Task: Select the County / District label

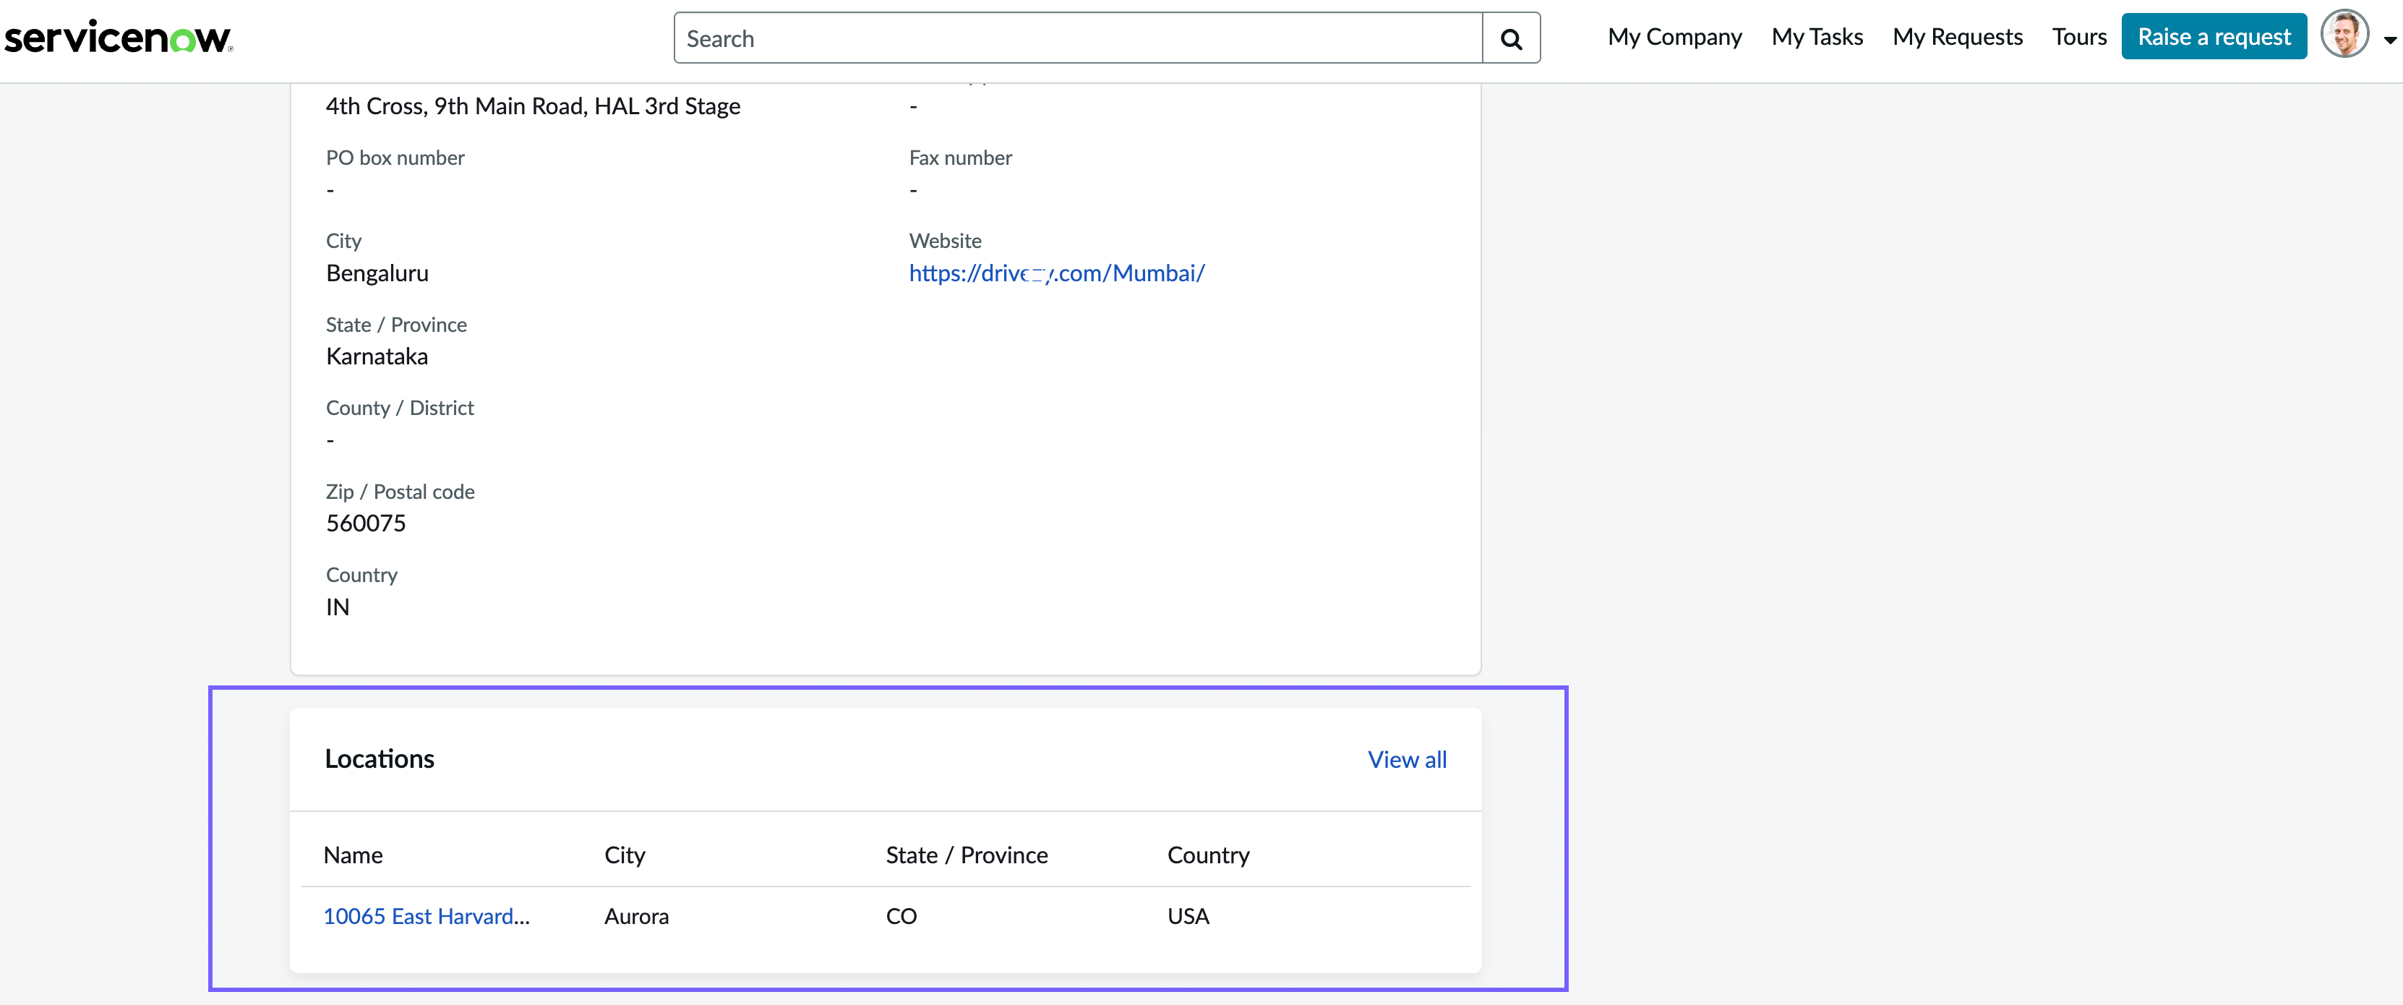Action: tap(399, 408)
